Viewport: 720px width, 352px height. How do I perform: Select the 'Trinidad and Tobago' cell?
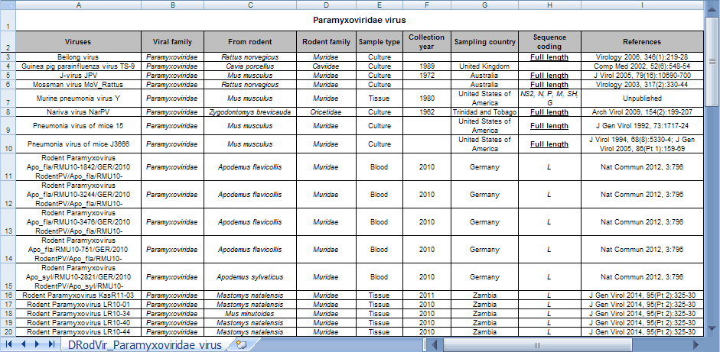pyautogui.click(x=484, y=112)
